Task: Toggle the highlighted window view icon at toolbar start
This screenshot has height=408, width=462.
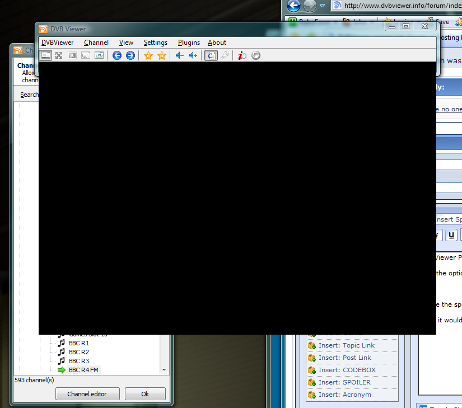Action: 45,55
